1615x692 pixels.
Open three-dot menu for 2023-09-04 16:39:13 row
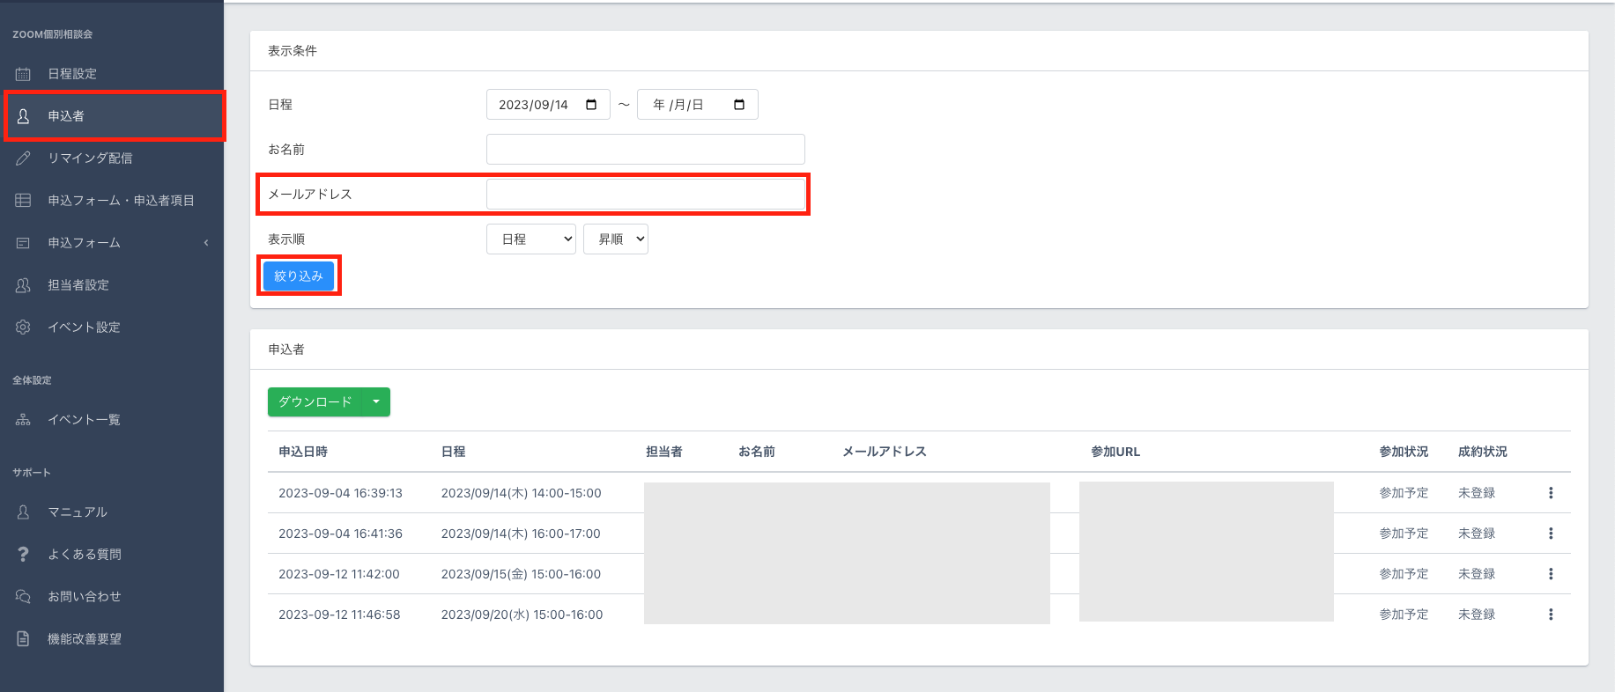tap(1551, 493)
